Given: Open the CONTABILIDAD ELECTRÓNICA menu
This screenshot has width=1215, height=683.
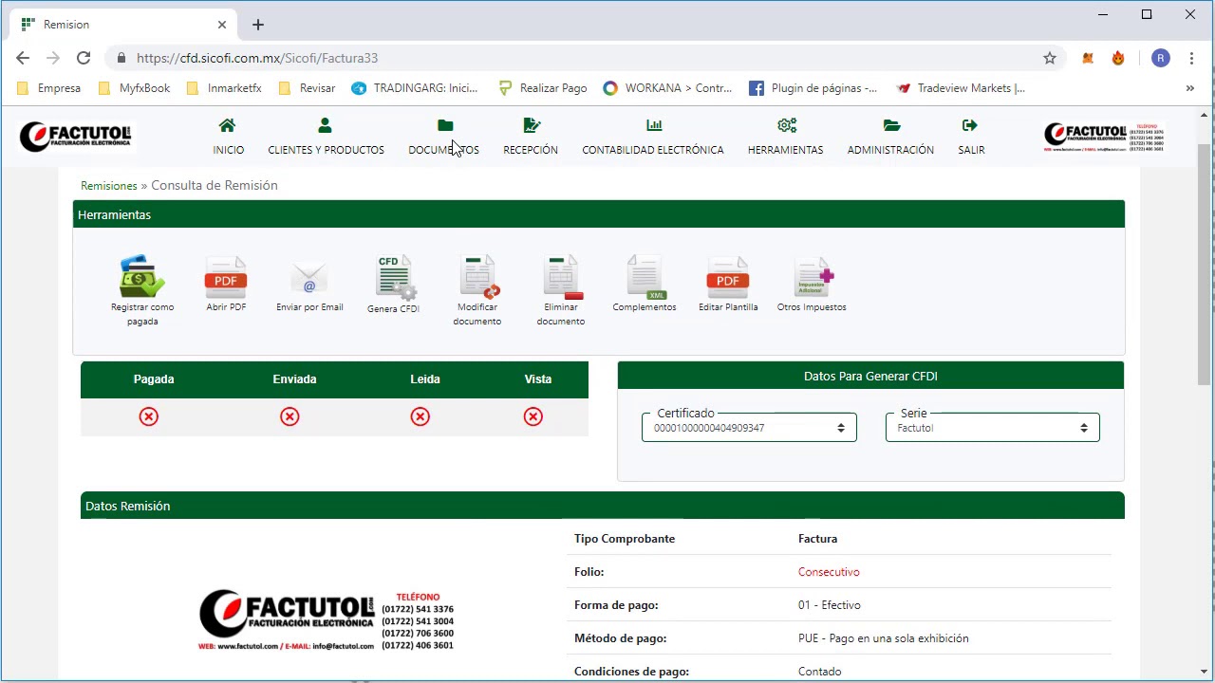Looking at the screenshot, I should coord(653,138).
